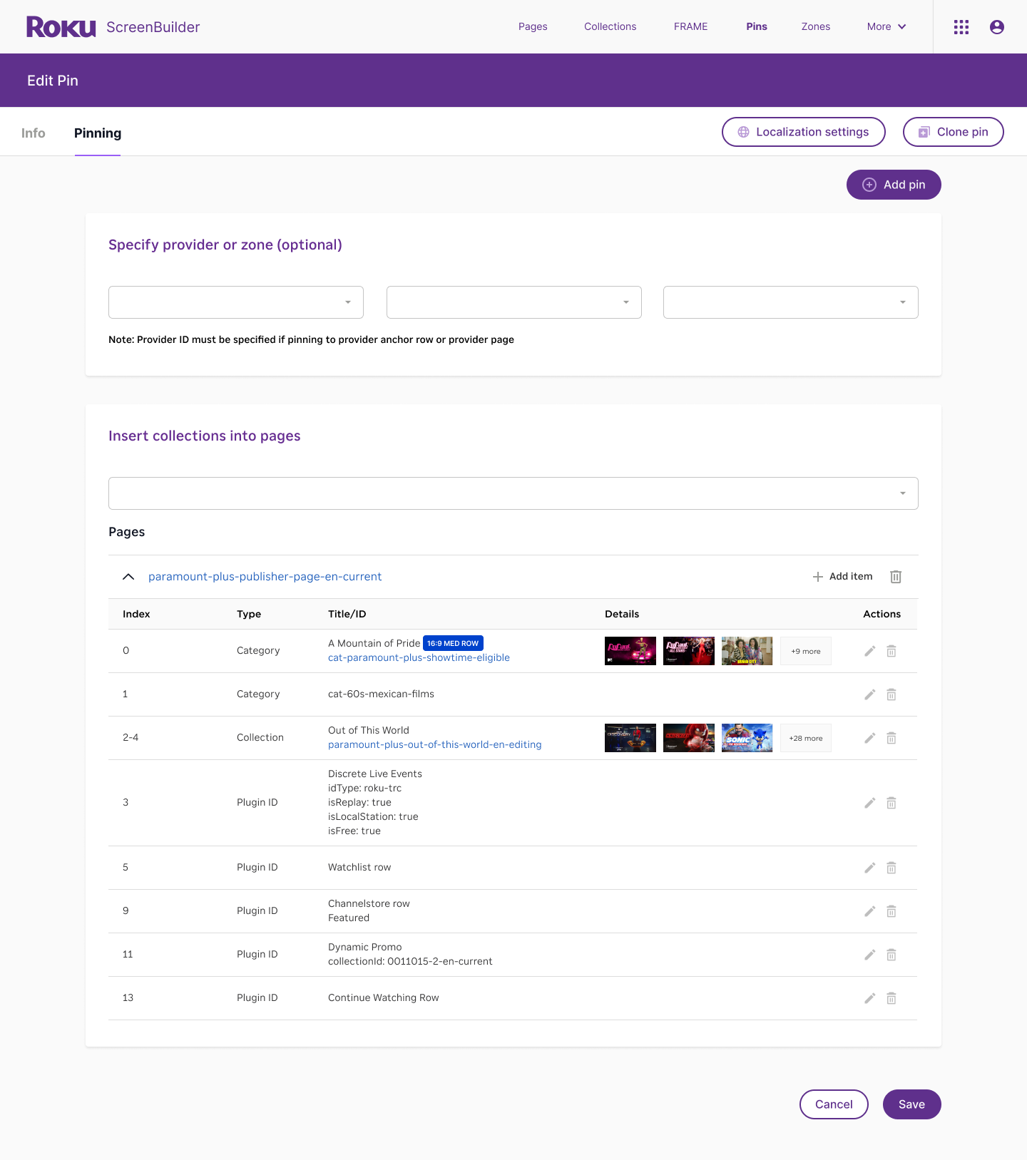Viewport: 1027px width, 1160px height.
Task: Click Add item for the page
Action: (842, 577)
